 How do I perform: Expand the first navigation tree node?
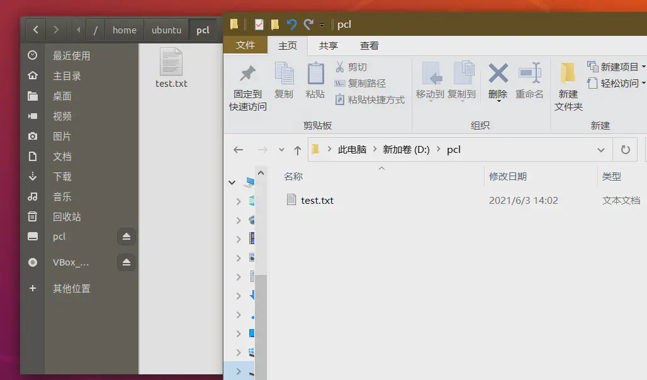(232, 182)
